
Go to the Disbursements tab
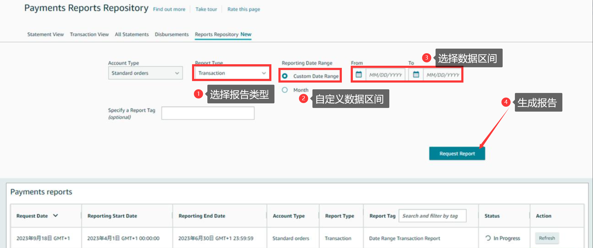click(x=172, y=34)
